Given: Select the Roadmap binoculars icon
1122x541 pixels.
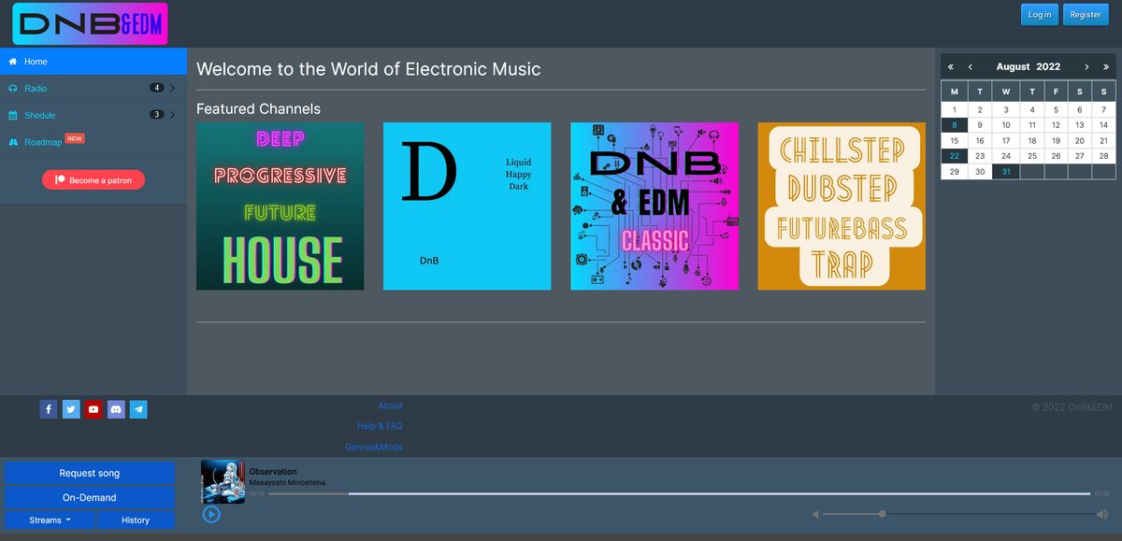Looking at the screenshot, I should (x=12, y=142).
